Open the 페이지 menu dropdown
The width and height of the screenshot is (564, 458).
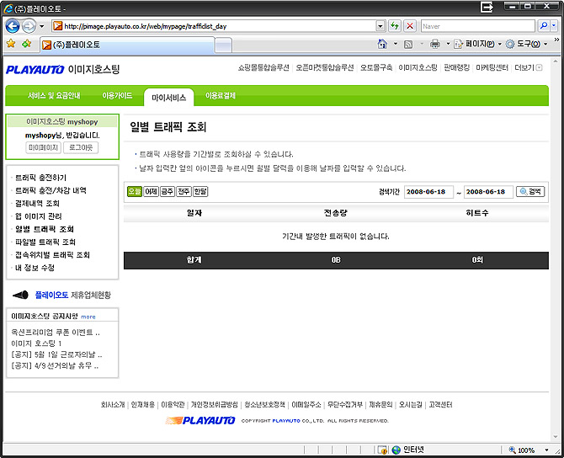[477, 44]
